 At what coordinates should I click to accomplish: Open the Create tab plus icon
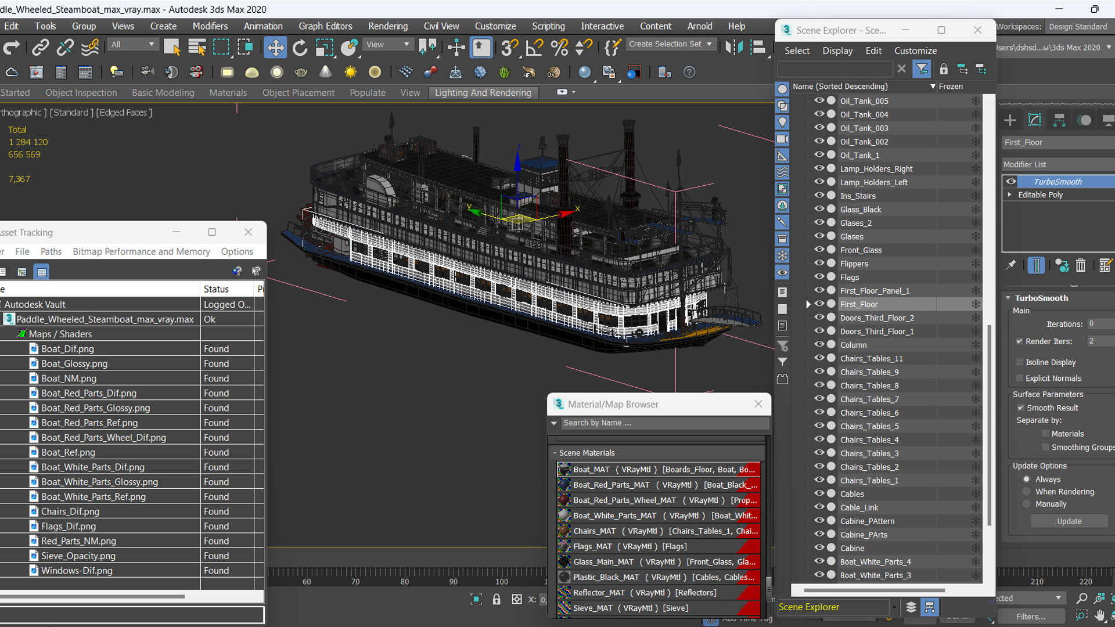click(1010, 120)
